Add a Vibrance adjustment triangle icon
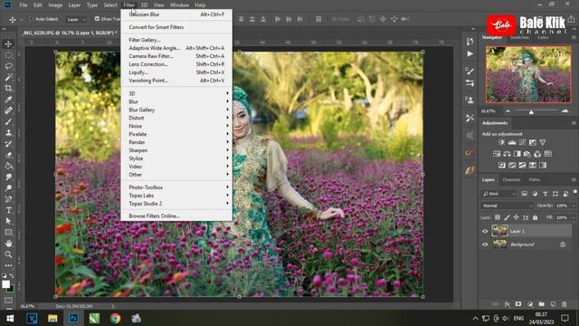579x326 pixels. coord(543,142)
